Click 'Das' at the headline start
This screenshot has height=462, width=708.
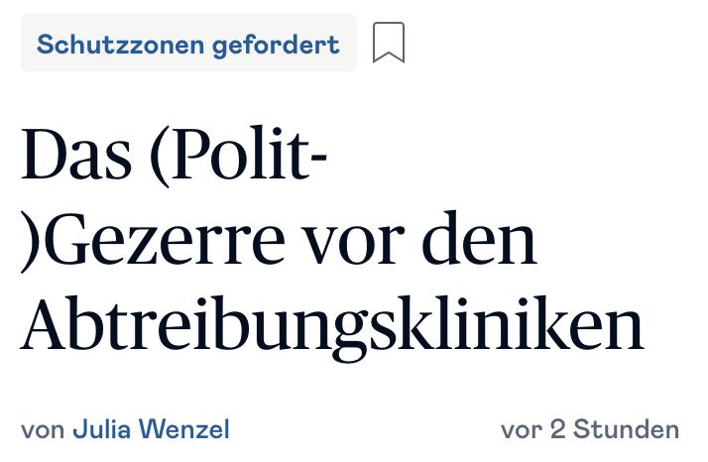tap(75, 155)
